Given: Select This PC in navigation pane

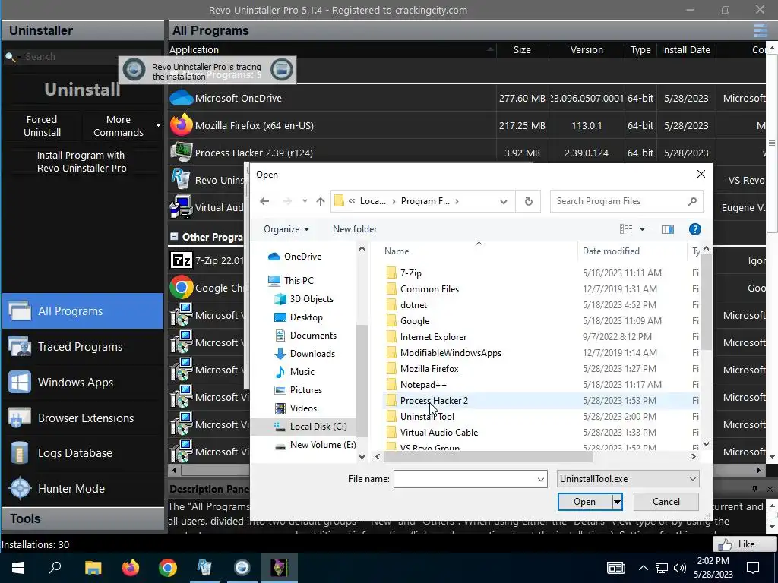Looking at the screenshot, I should click(x=298, y=281).
